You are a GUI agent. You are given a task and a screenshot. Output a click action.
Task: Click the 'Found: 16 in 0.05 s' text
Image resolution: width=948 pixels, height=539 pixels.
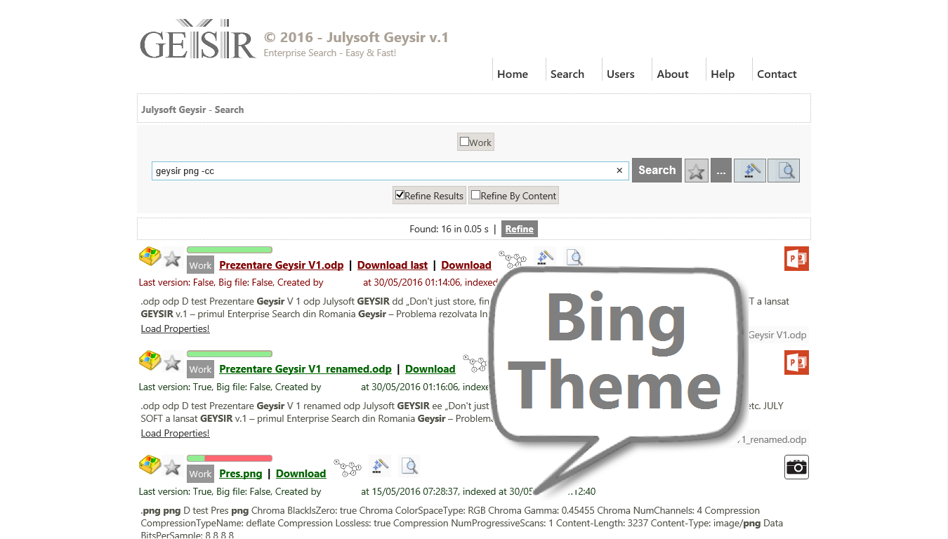(x=449, y=229)
